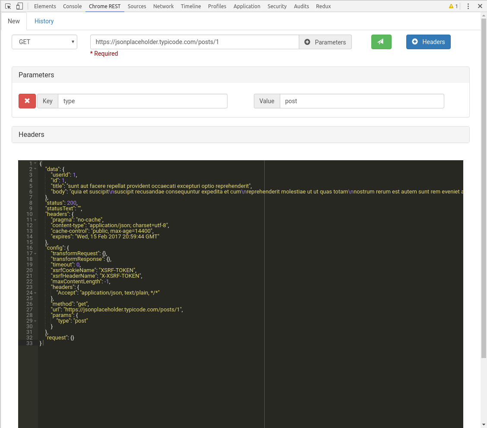Open the Elements tab
The height and width of the screenshot is (428, 487).
tap(45, 6)
